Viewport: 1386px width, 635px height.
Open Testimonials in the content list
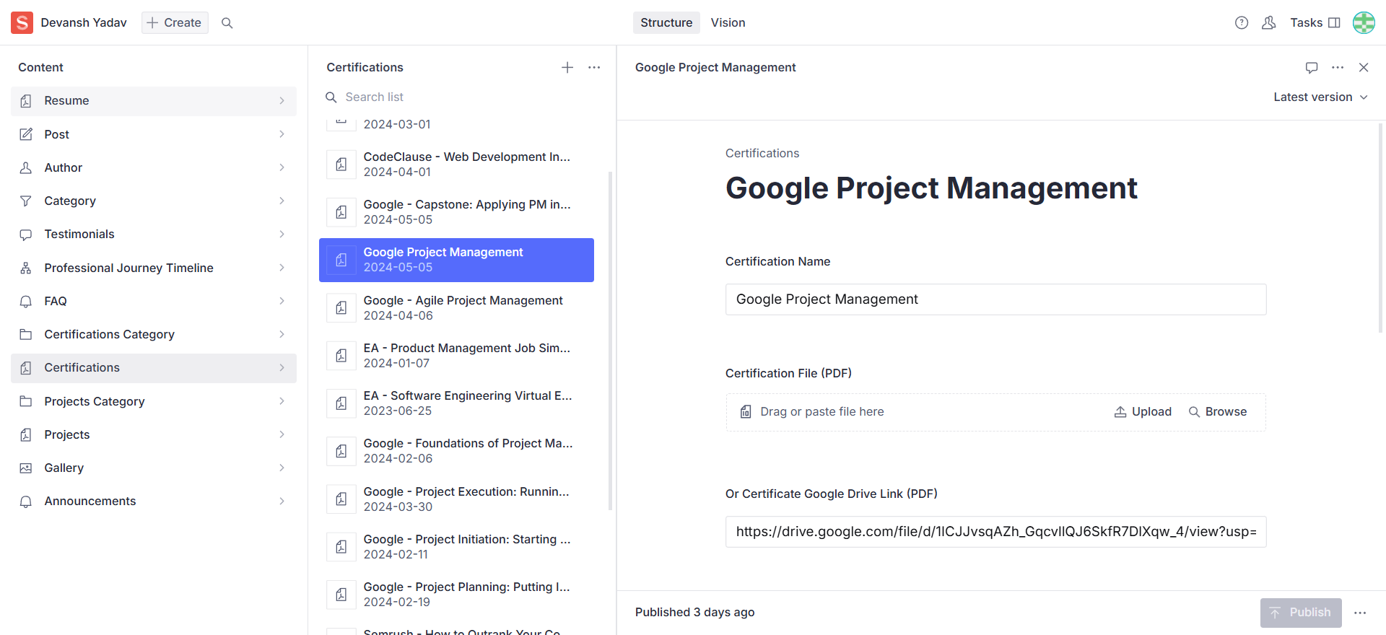(x=154, y=234)
